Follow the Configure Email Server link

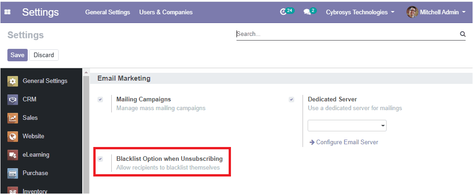344,142
